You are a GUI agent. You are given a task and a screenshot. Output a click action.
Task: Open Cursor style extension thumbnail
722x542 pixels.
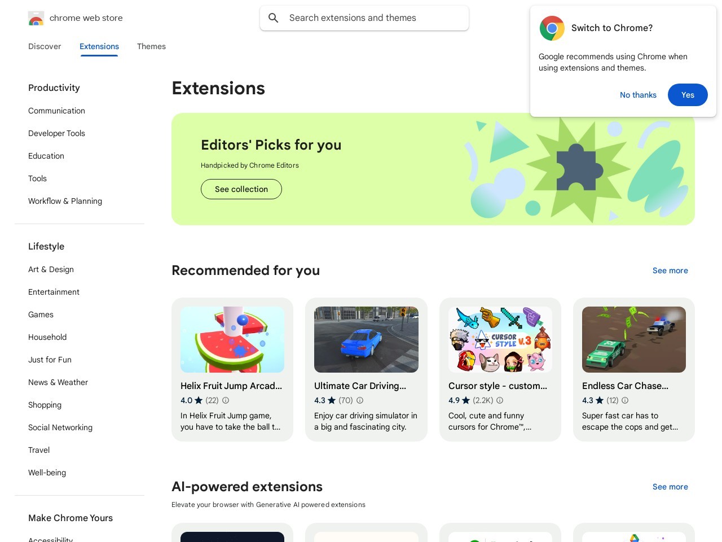500,339
